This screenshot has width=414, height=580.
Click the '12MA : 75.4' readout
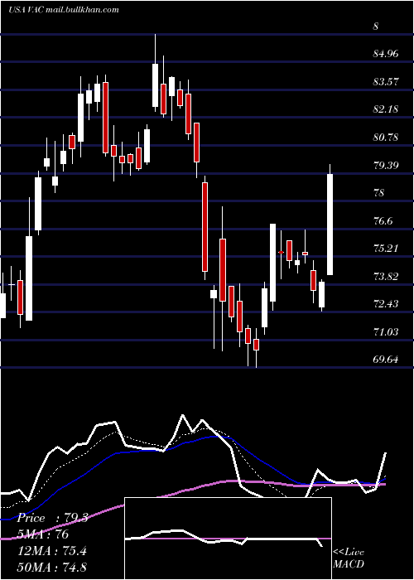pyautogui.click(x=51, y=551)
